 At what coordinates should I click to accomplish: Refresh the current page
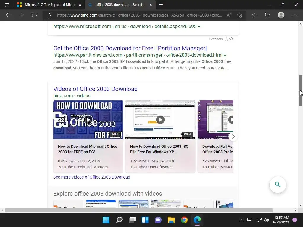pyautogui.click(x=34, y=15)
